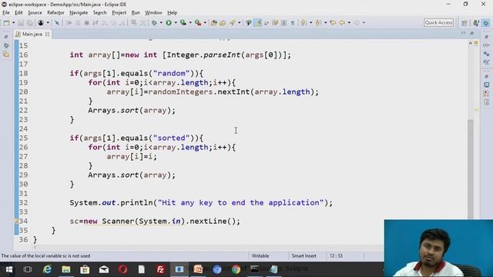Expand the Debug dropdown arrow
The width and height of the screenshot is (493, 277).
pos(161,22)
